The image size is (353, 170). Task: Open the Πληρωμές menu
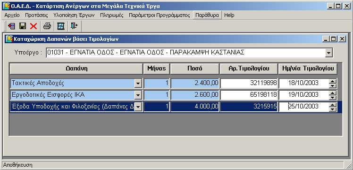click(112, 15)
